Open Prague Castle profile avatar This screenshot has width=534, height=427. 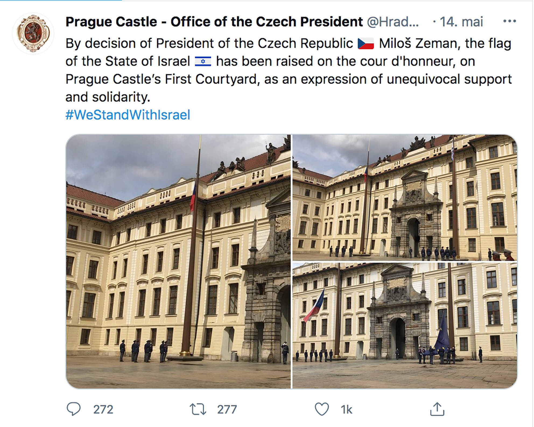[x=33, y=33]
